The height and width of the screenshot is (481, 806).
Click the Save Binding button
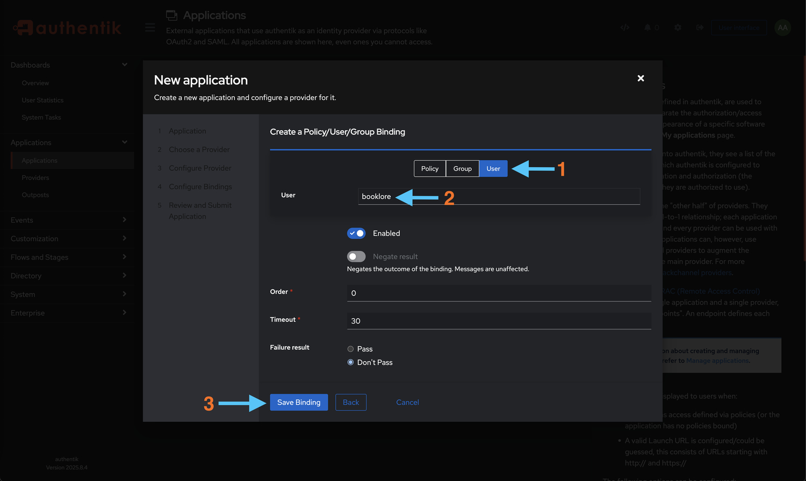(299, 402)
